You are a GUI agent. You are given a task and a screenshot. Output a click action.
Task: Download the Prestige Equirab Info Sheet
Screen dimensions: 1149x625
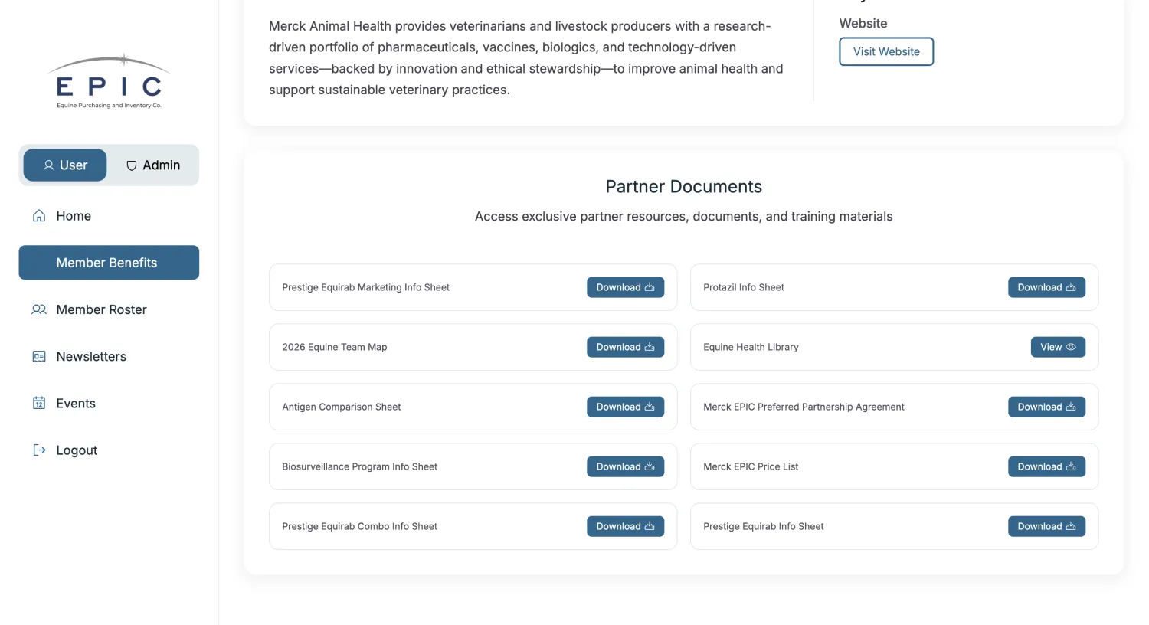tap(1046, 526)
